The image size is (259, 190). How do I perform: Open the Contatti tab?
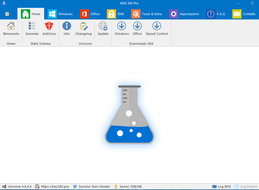[244, 14]
